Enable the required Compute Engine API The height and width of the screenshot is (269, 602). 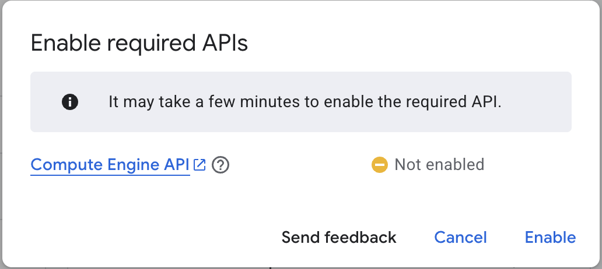[x=550, y=238]
